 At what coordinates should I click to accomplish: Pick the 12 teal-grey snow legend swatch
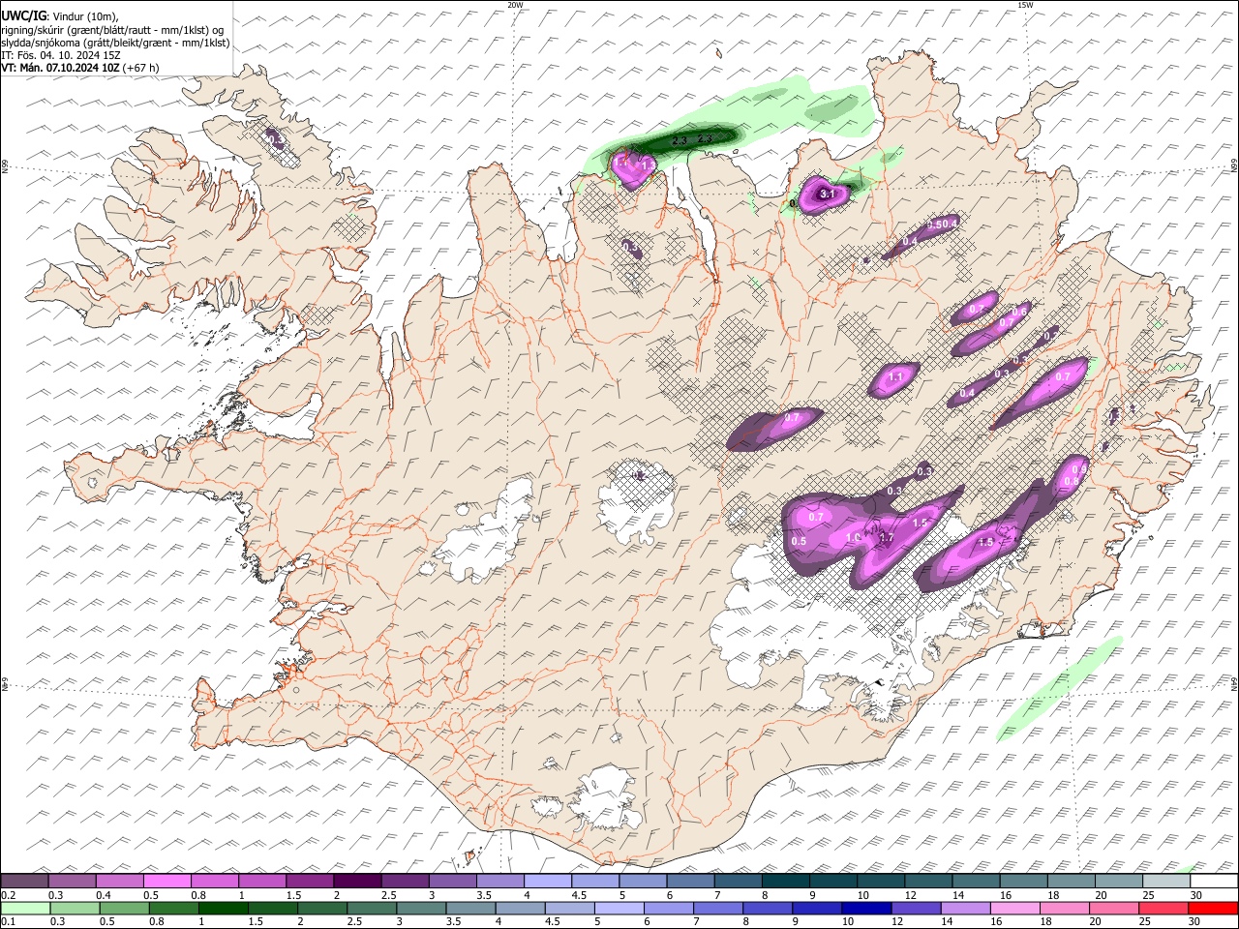(x=928, y=881)
